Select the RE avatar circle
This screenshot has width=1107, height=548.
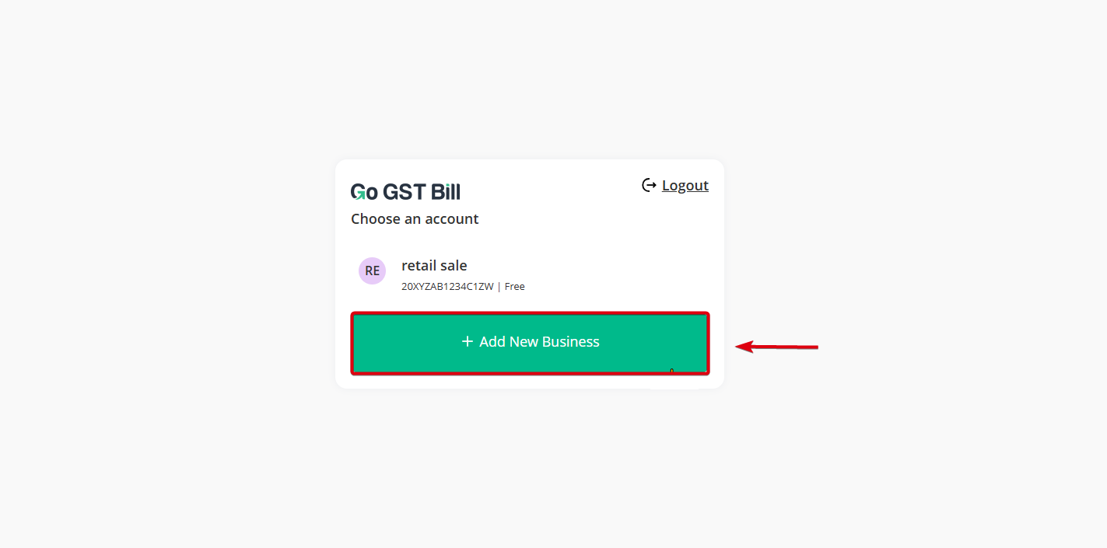(372, 271)
